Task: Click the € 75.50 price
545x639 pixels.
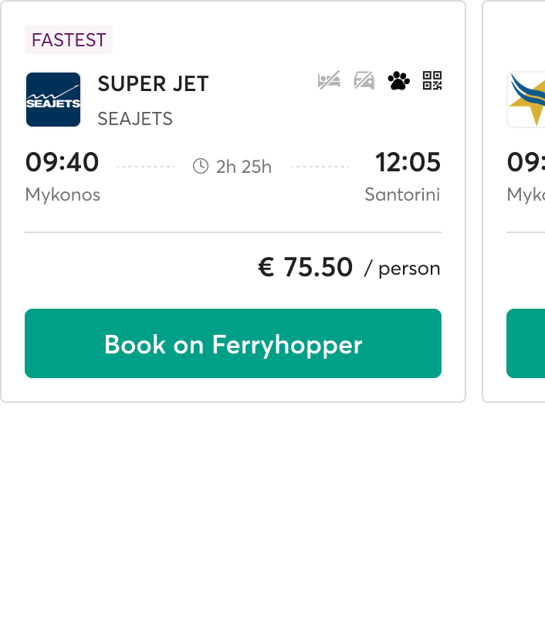Action: coord(305,267)
